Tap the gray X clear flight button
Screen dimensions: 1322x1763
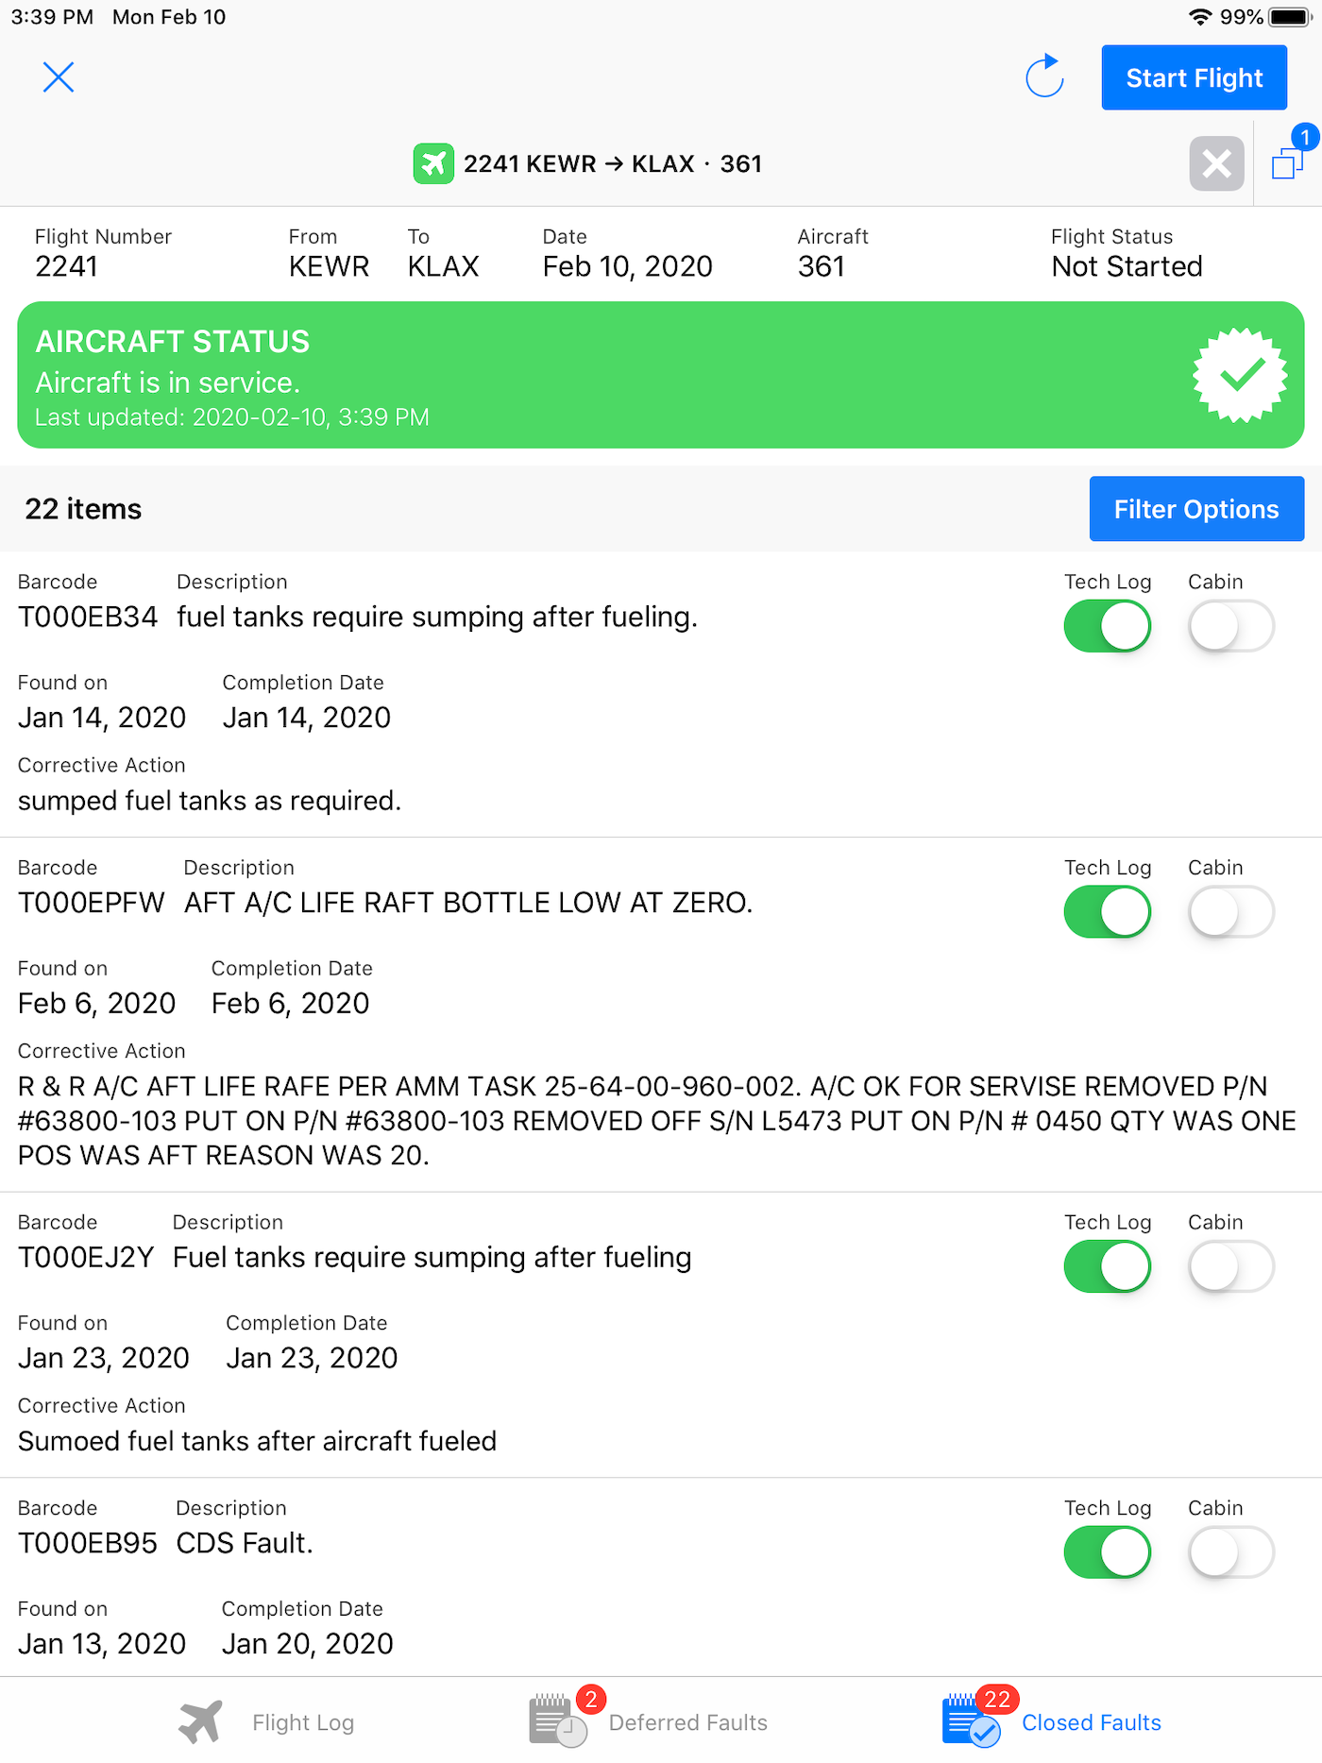tap(1216, 163)
